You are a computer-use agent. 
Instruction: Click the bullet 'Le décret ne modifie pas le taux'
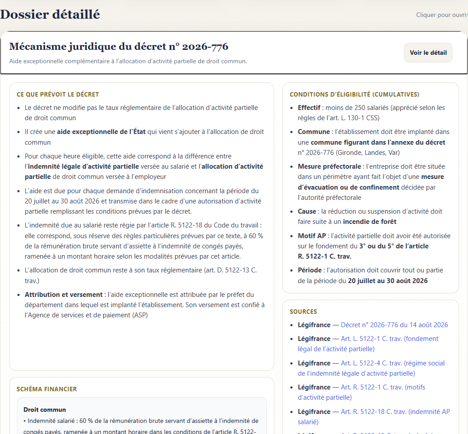pyautogui.click(x=141, y=113)
